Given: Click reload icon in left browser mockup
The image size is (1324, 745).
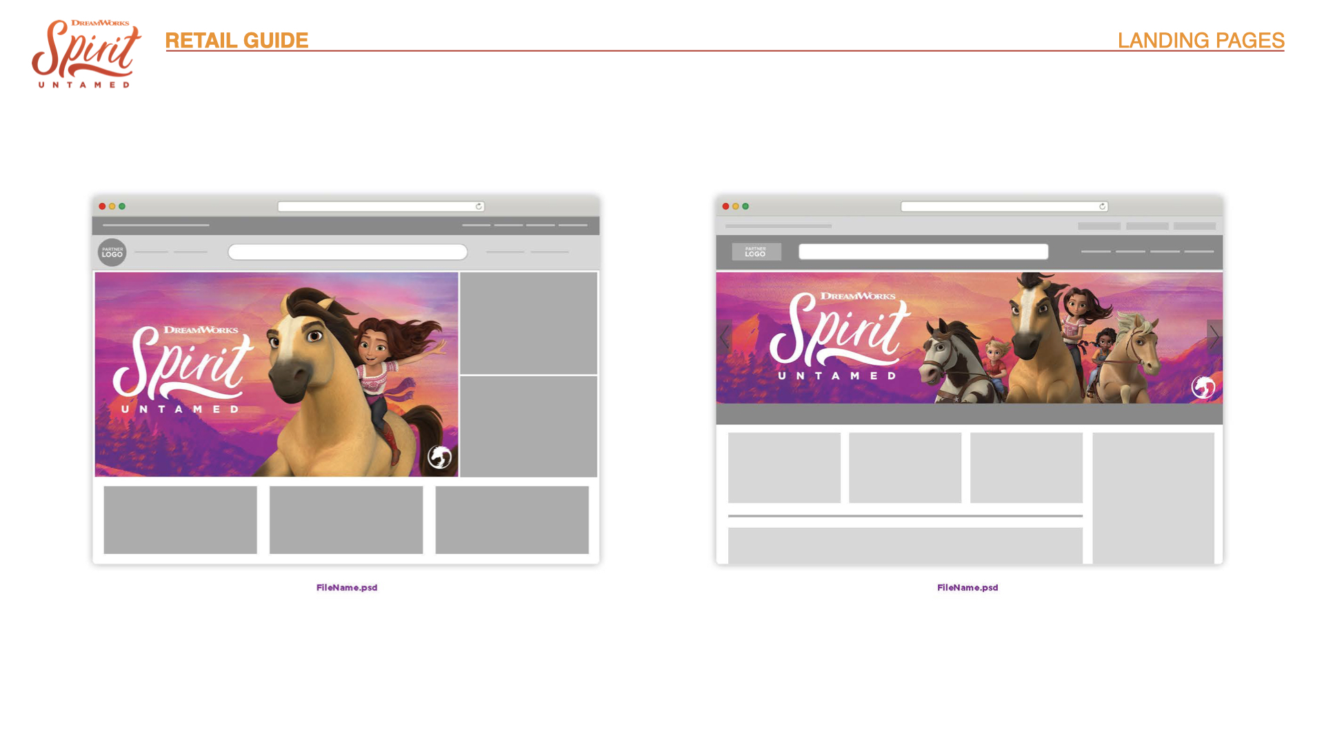Looking at the screenshot, I should [479, 206].
